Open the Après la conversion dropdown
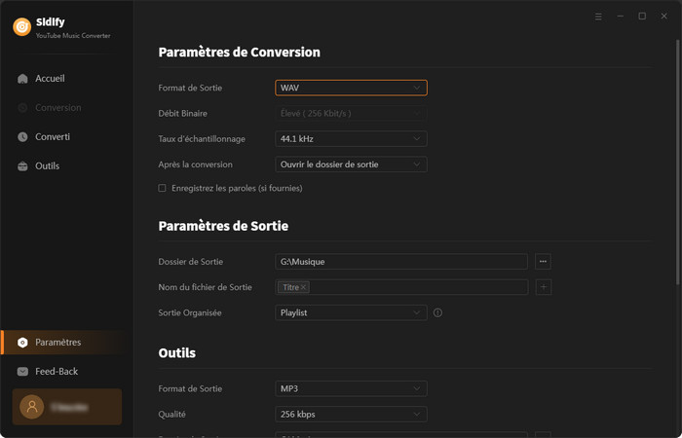Image resolution: width=682 pixels, height=438 pixels. tap(351, 164)
